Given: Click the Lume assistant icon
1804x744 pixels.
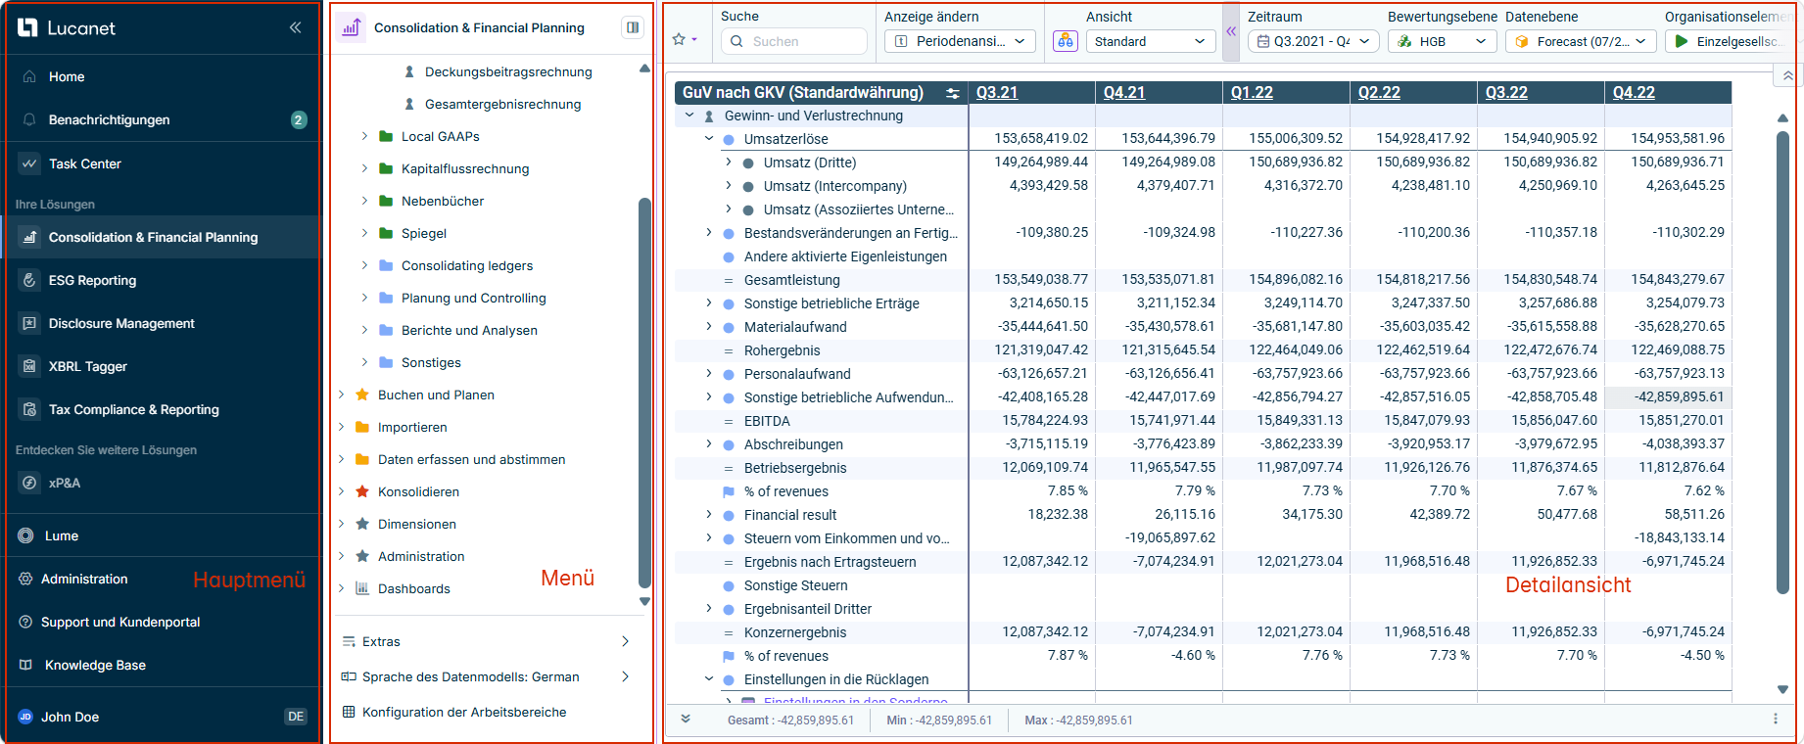Looking at the screenshot, I should (x=25, y=535).
